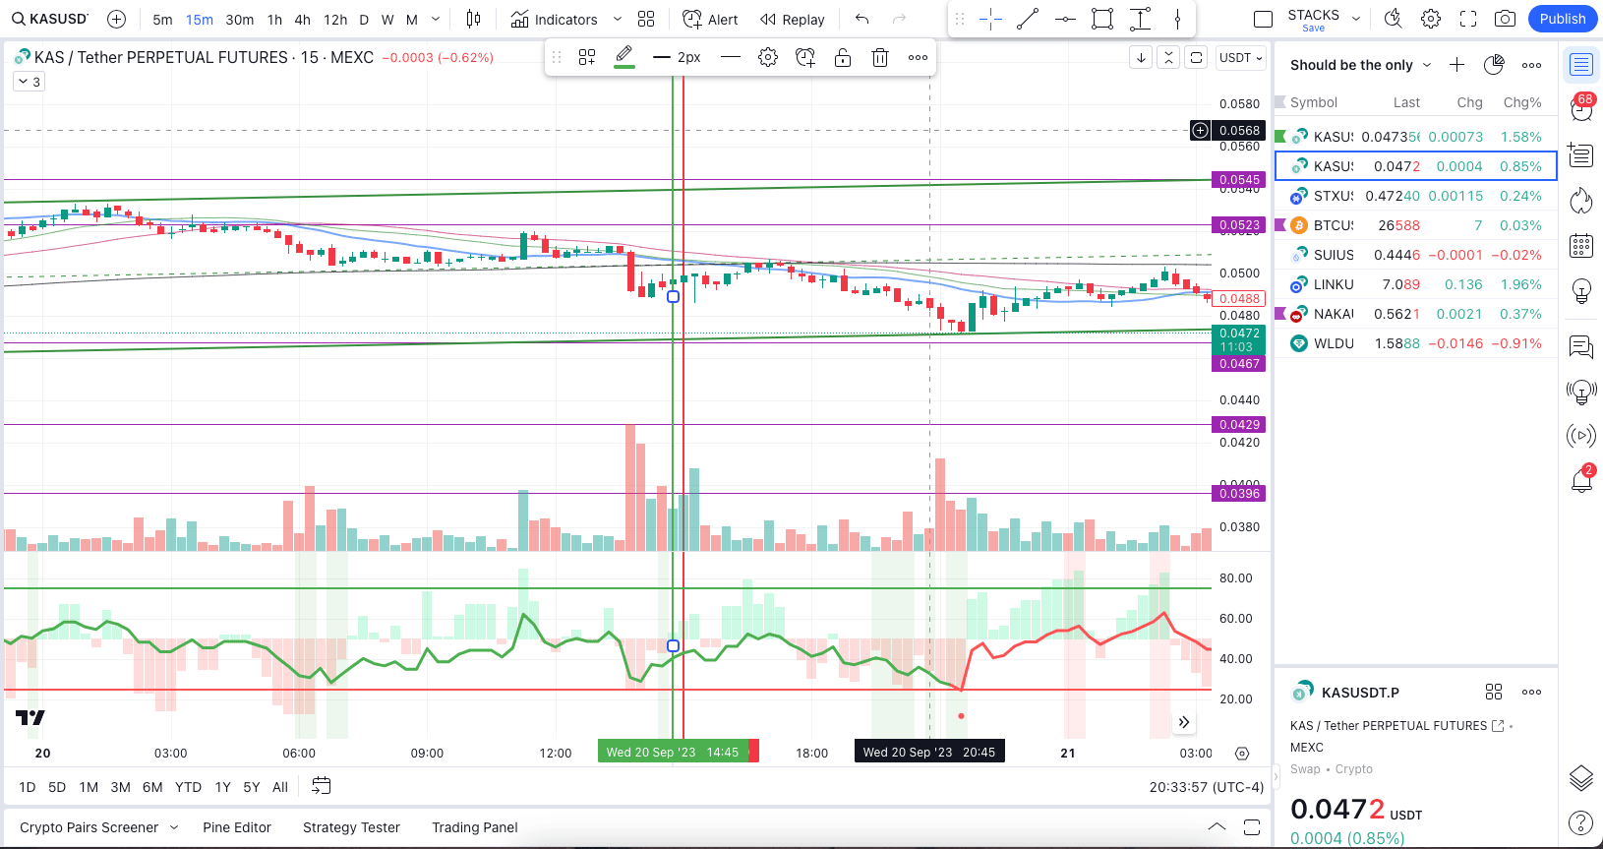Expand the Crypto Pairs Screener dropdown
The height and width of the screenshot is (849, 1603).
(x=174, y=827)
